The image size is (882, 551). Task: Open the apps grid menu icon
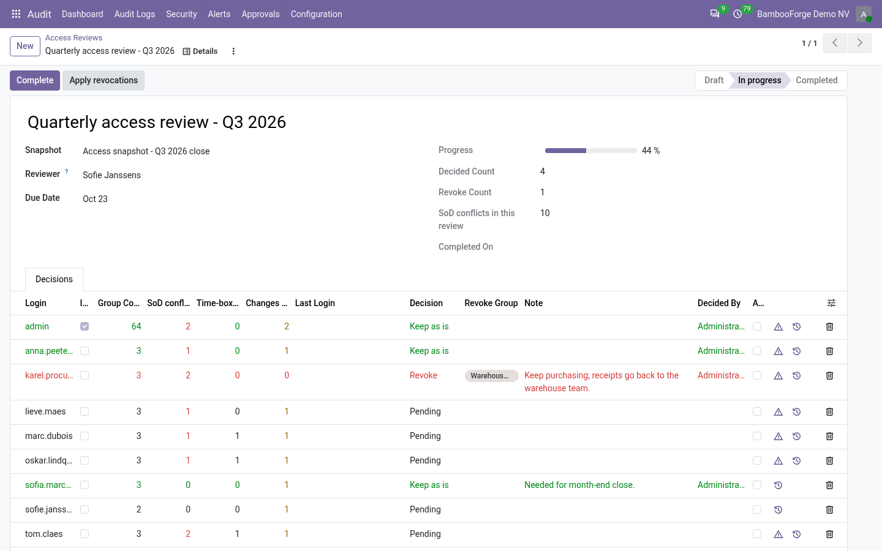pyautogui.click(x=17, y=14)
